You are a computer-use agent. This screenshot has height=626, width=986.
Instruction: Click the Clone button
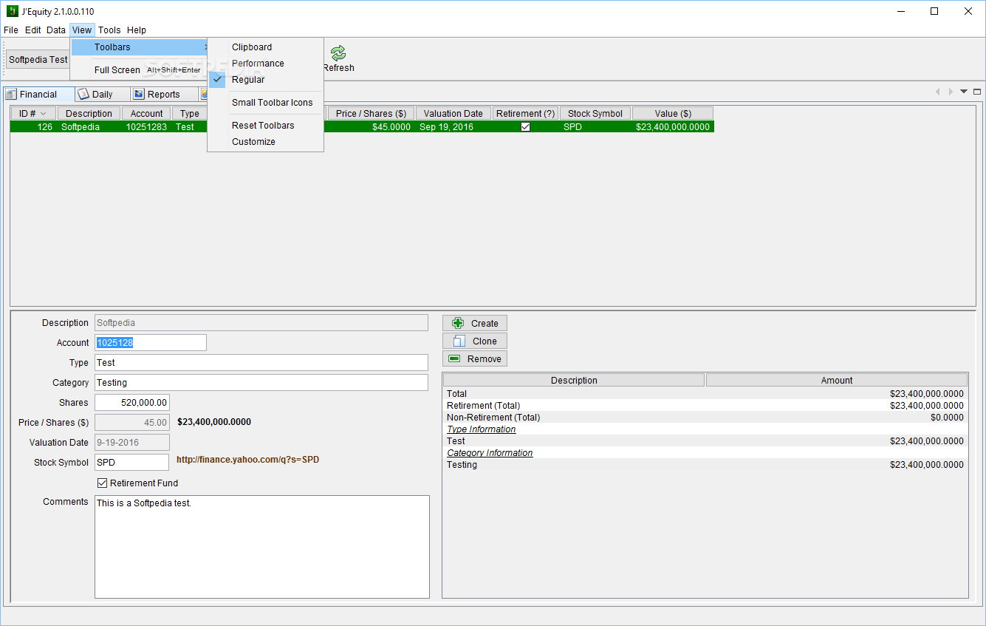(x=475, y=341)
